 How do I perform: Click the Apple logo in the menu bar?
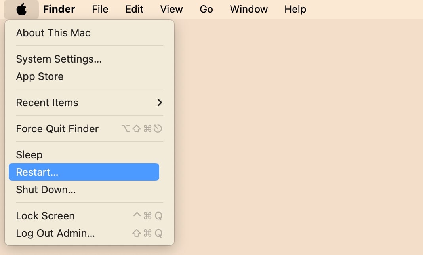pyautogui.click(x=21, y=9)
